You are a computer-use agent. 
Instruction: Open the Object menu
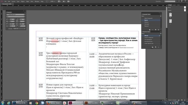coord(23,1)
